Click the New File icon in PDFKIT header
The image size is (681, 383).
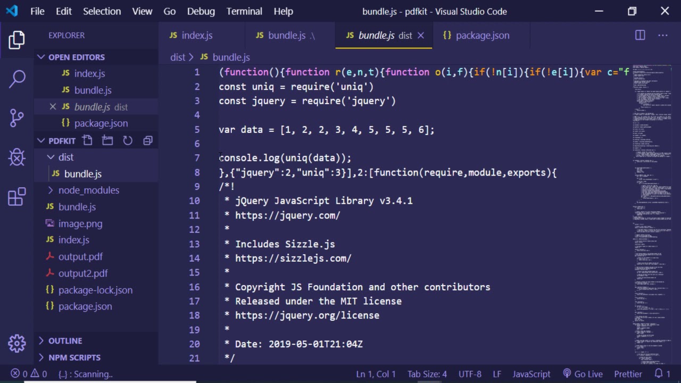point(87,140)
